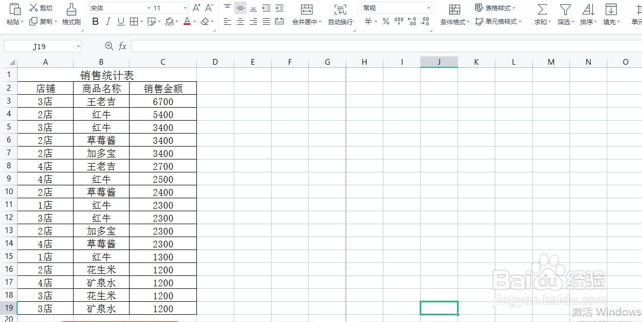Decrease font size with A- icon
Image resolution: width=642 pixels, height=322 pixels.
(209, 8)
